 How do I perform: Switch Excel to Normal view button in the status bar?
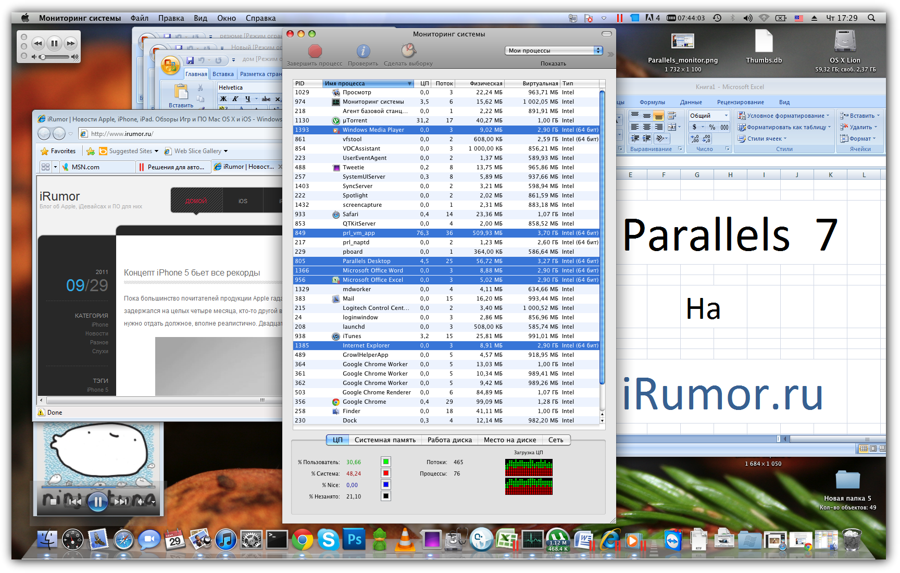(864, 449)
